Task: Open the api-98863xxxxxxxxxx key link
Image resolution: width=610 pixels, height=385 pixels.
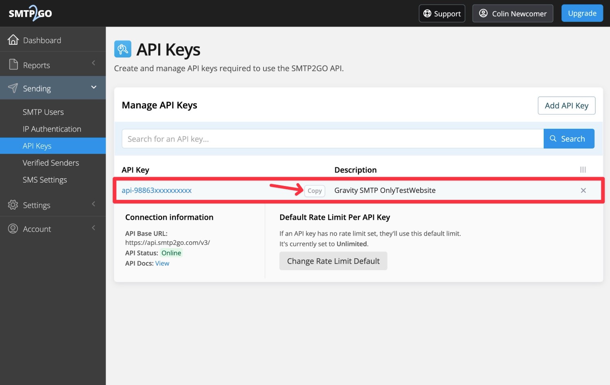Action: (157, 190)
